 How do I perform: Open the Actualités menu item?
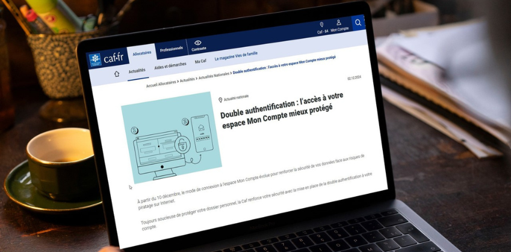[137, 71]
